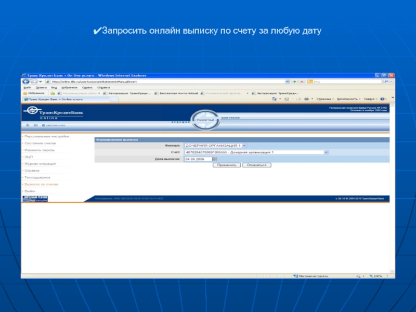Click the Home page toolbar icon
This screenshot has height=312, width=416.
[x=275, y=99]
